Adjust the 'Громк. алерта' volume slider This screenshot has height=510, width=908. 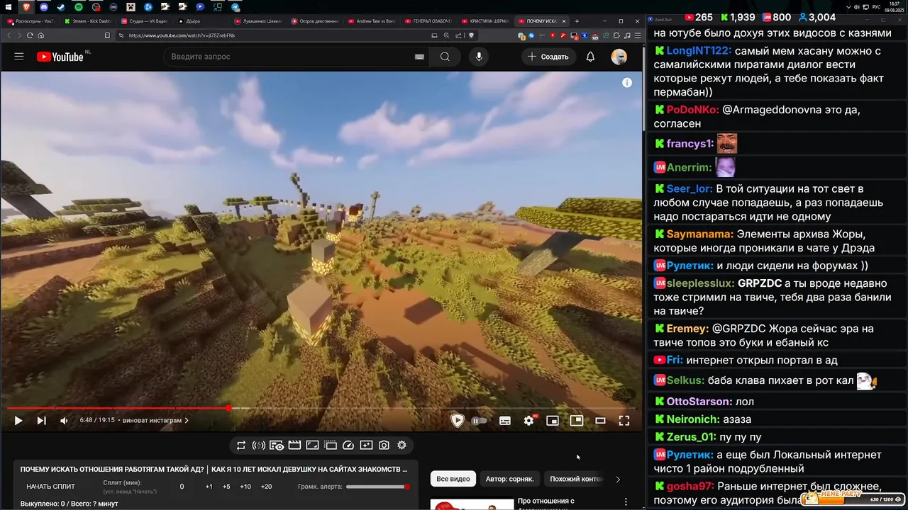(x=377, y=487)
